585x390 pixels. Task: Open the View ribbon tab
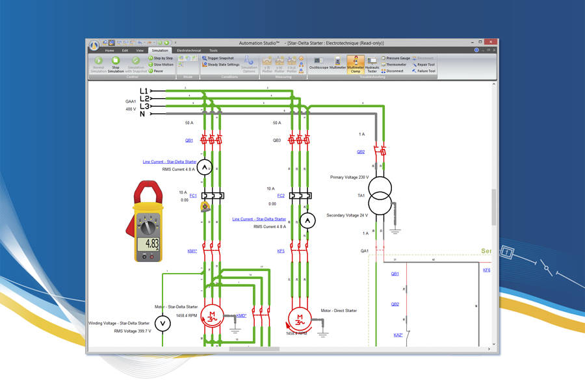(x=140, y=51)
